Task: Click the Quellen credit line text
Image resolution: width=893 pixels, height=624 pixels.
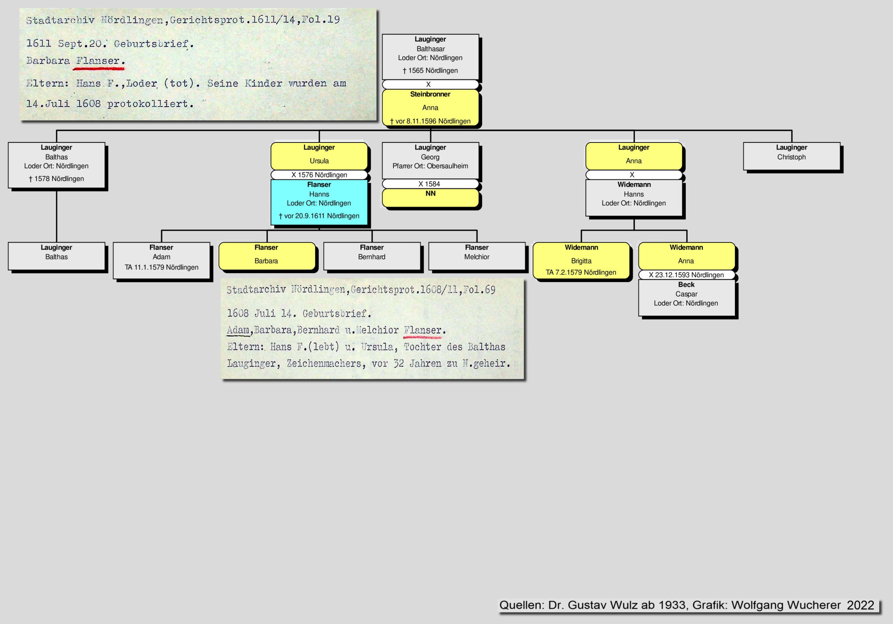Action: point(686,605)
